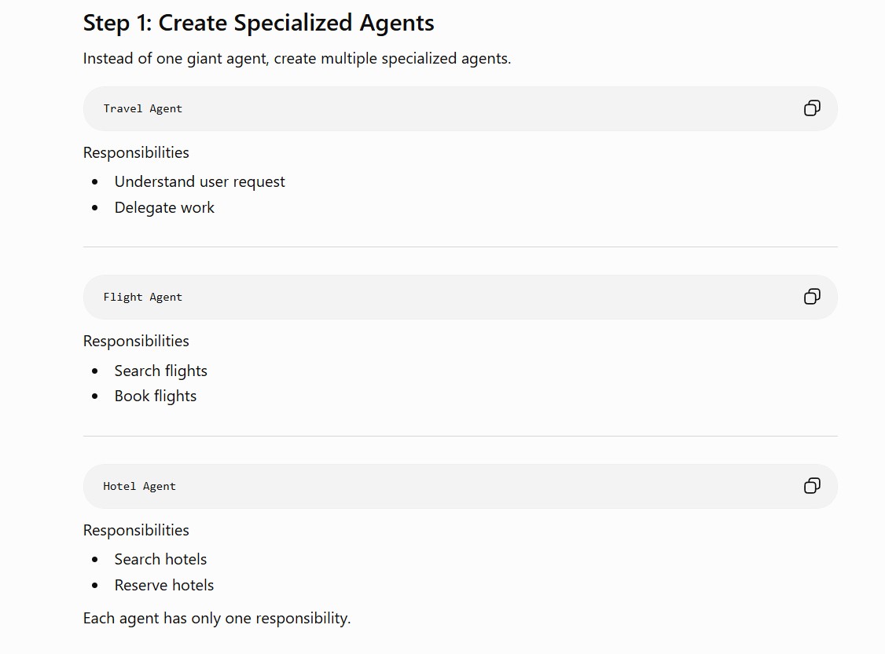Screen dimensions: 885x654
Task: Click the Search hotels bullet item
Action: point(160,559)
